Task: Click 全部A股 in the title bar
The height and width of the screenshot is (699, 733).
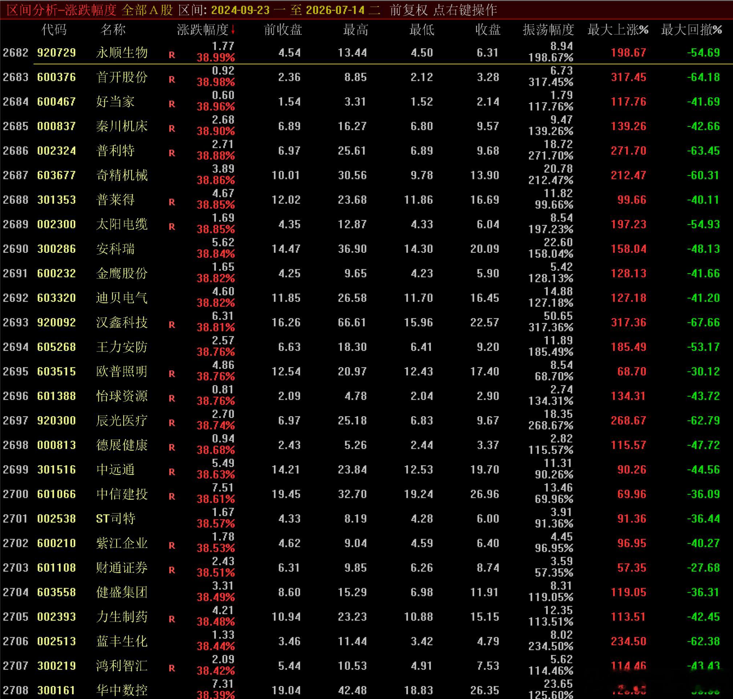Action: [x=147, y=10]
